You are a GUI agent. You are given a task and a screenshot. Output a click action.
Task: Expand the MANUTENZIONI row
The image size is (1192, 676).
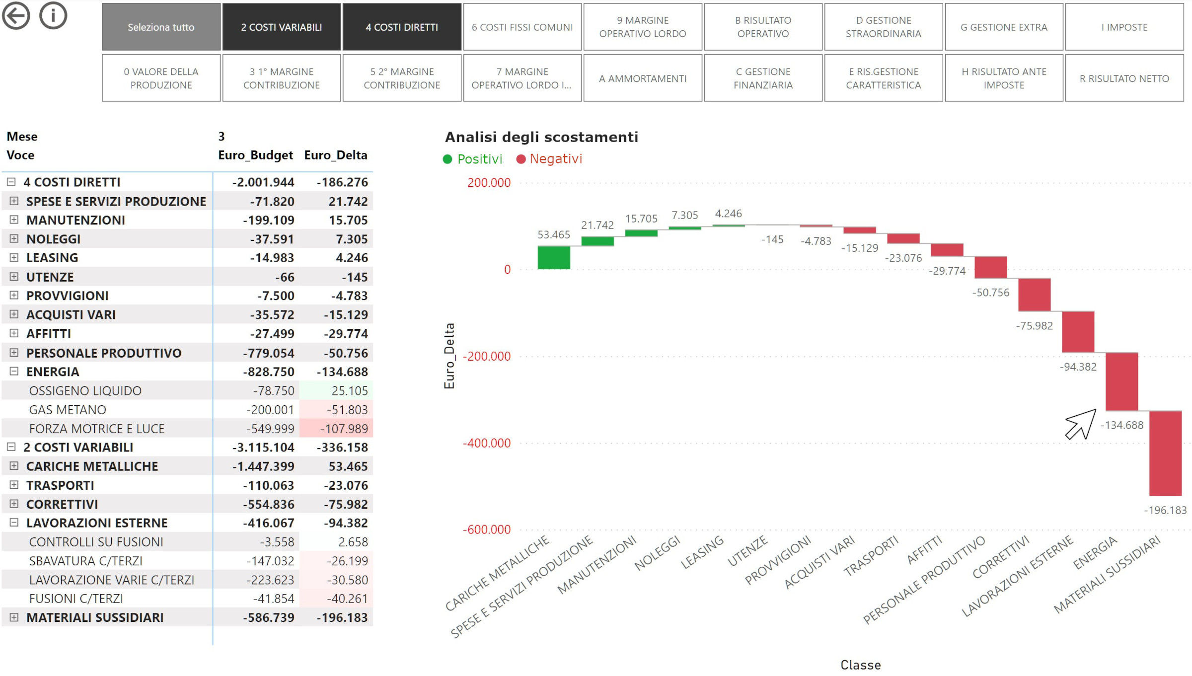pos(14,220)
